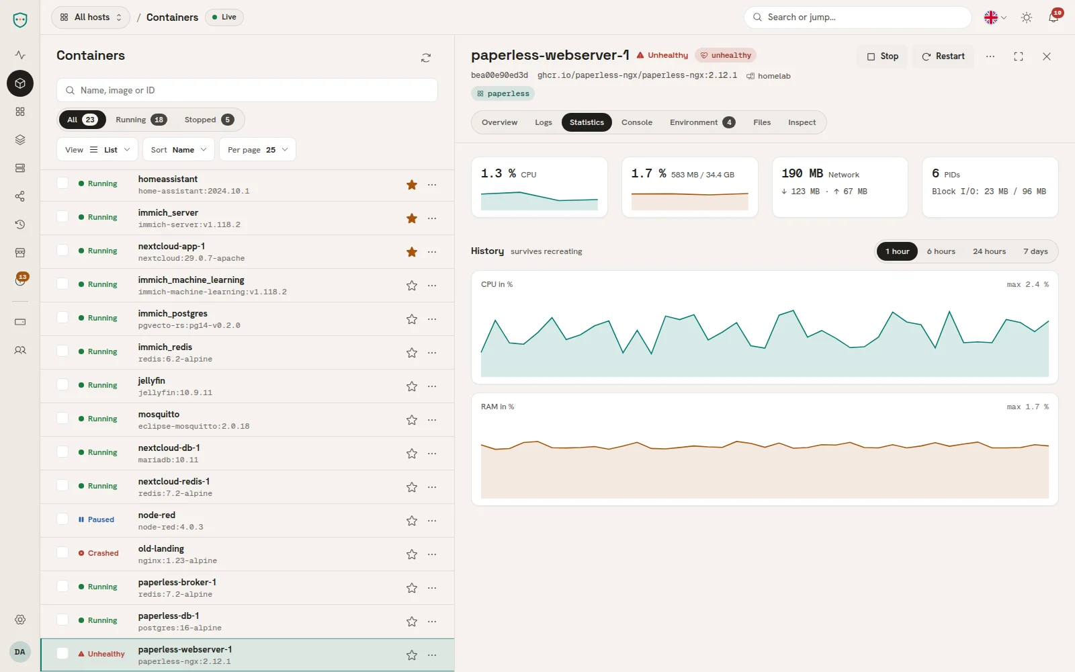
Task: Expand the Sort Name dropdown
Action: pos(179,149)
